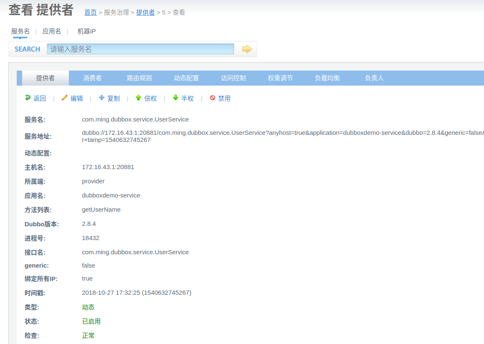Click the green up-arrow double weight icon
This screenshot has width=484, height=344.
pyautogui.click(x=138, y=98)
